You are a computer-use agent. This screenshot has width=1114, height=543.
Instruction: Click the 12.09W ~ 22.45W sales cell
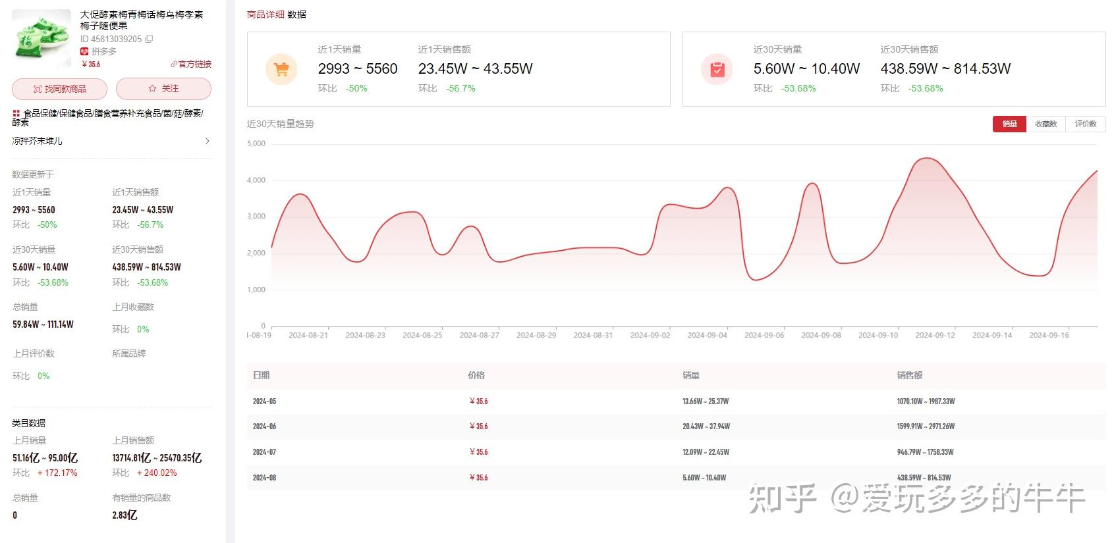[x=706, y=452]
